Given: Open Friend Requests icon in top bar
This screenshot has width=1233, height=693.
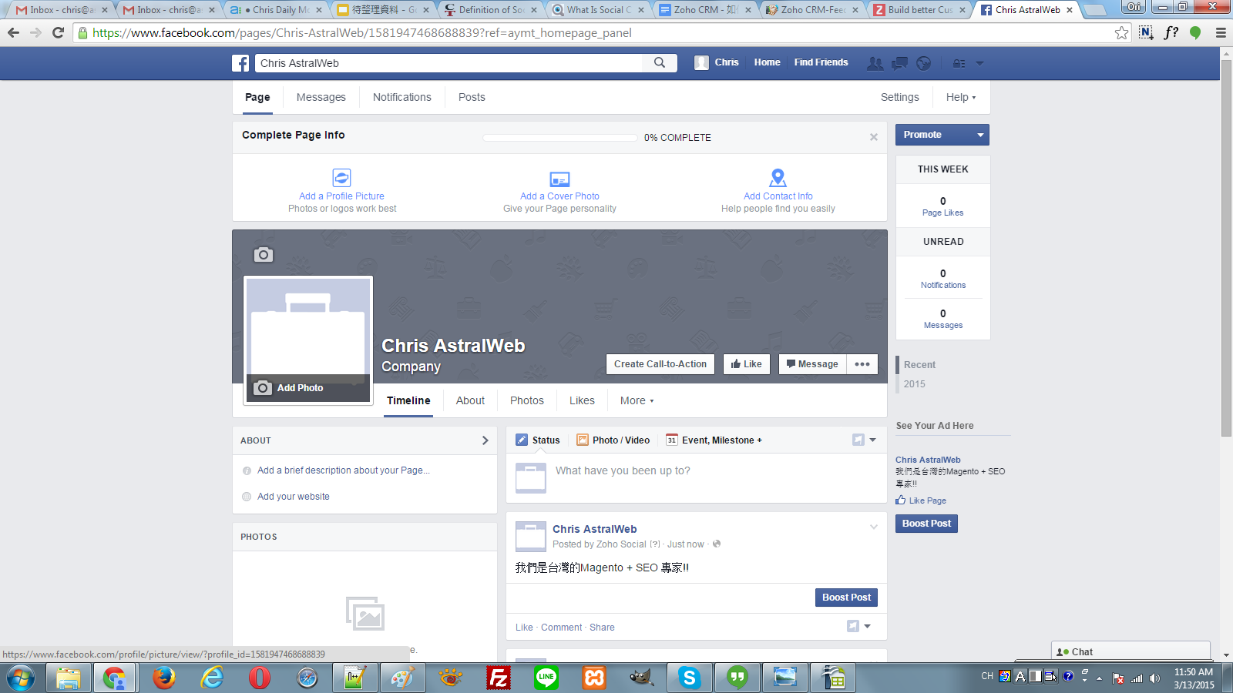Looking at the screenshot, I should pyautogui.click(x=875, y=63).
